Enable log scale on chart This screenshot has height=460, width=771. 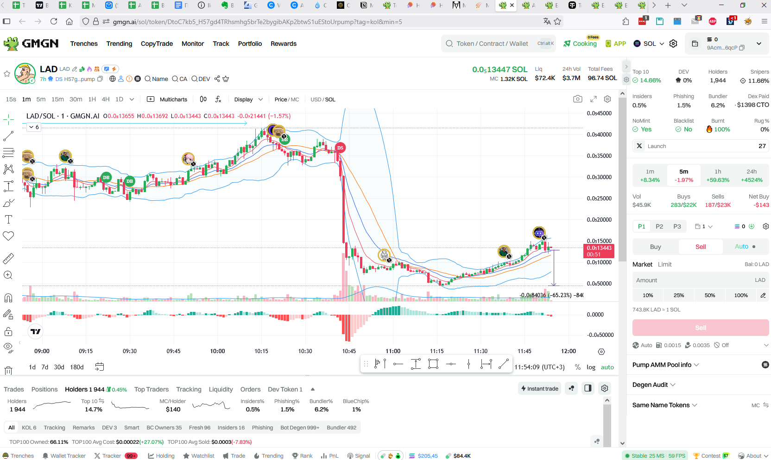(591, 367)
